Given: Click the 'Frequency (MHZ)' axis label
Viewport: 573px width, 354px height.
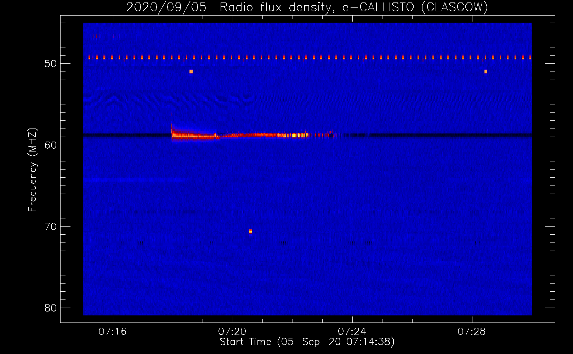Looking at the screenshot, I should coord(32,170).
